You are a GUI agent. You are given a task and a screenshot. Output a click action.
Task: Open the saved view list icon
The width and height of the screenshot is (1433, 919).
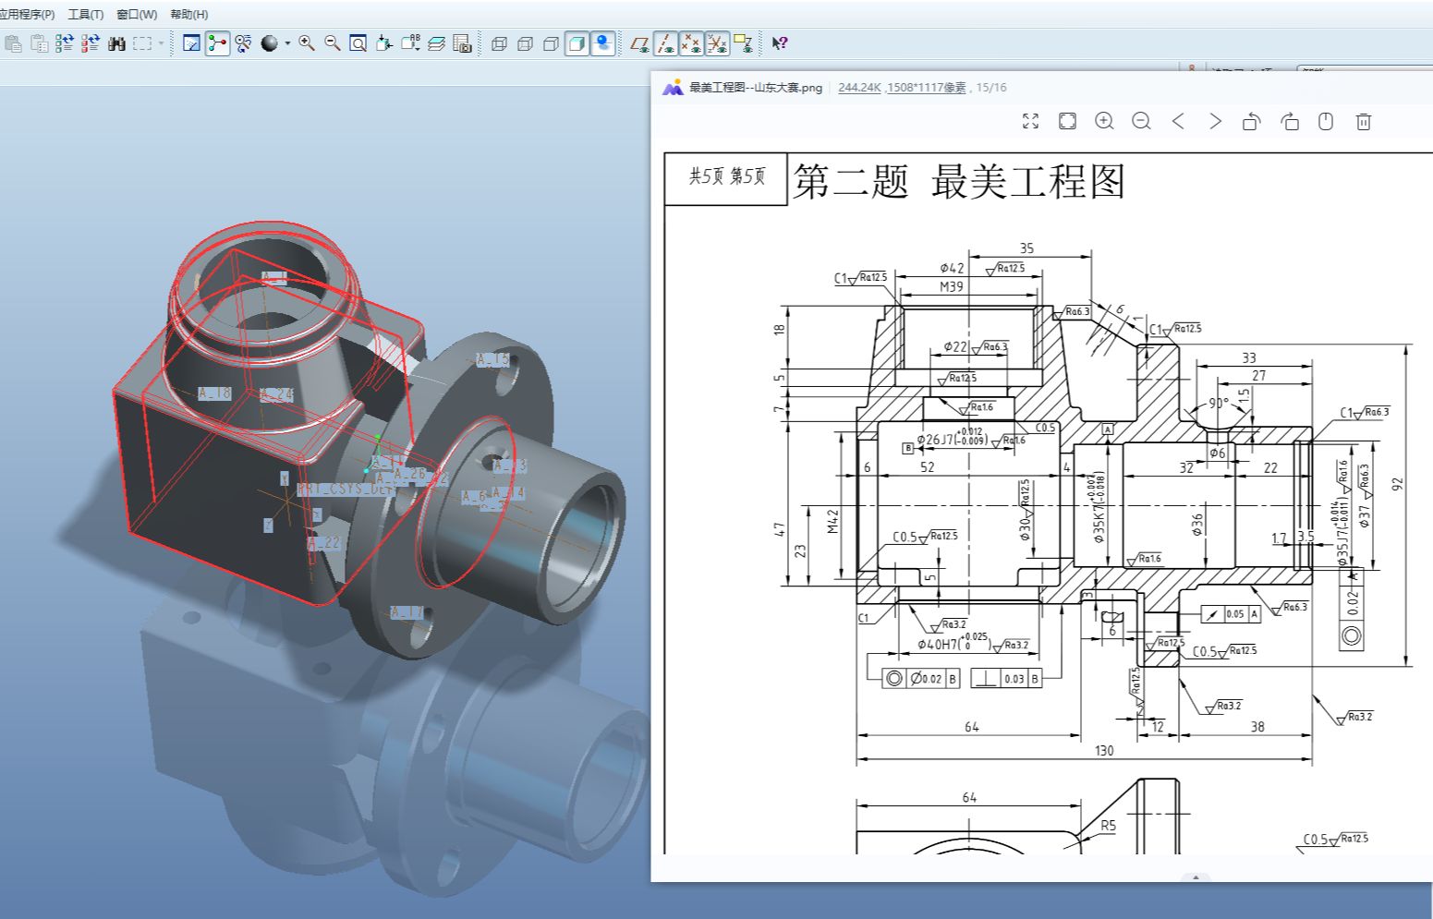pos(410,43)
